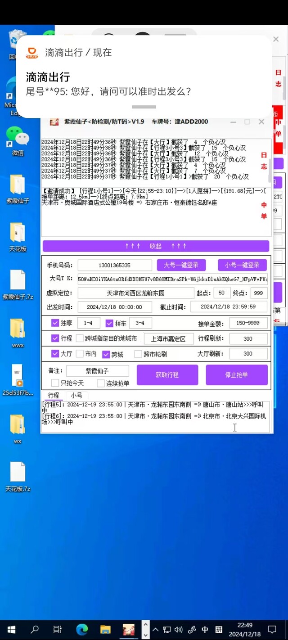The image size is (288, 640).
Task: Uncheck the 独享 checkbox
Action: pyautogui.click(x=55, y=323)
